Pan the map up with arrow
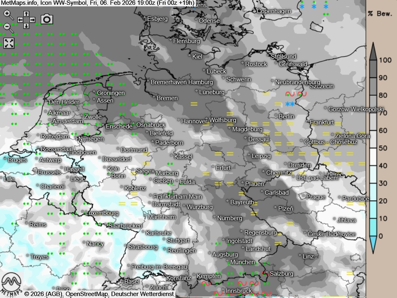Image resolution: width=397 pixels, height=298 pixels. (x=26, y=14)
